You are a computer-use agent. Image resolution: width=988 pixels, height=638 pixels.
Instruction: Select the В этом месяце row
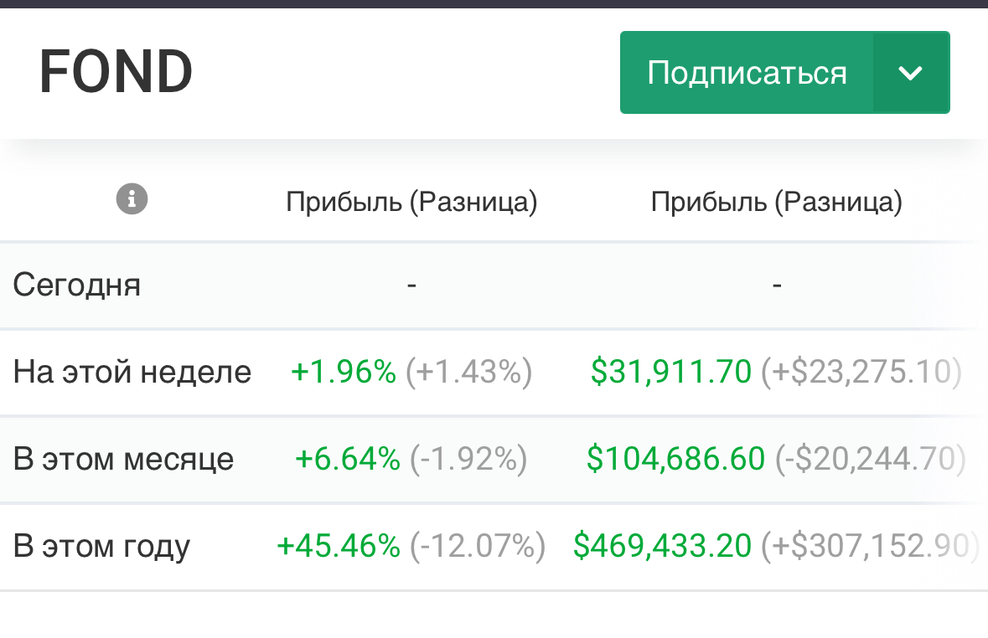pos(124,459)
